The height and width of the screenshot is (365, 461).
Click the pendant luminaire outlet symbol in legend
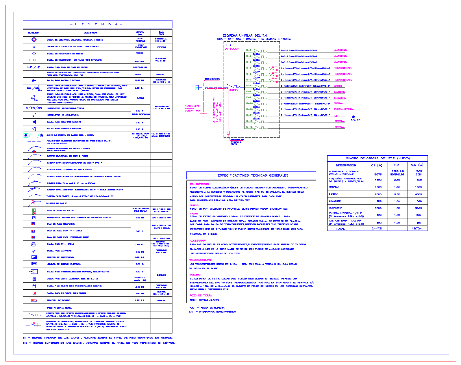pyautogui.click(x=34, y=40)
